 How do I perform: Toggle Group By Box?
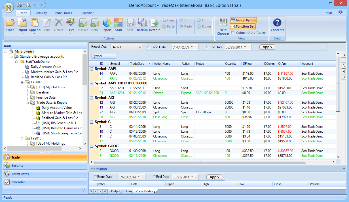[243, 20]
